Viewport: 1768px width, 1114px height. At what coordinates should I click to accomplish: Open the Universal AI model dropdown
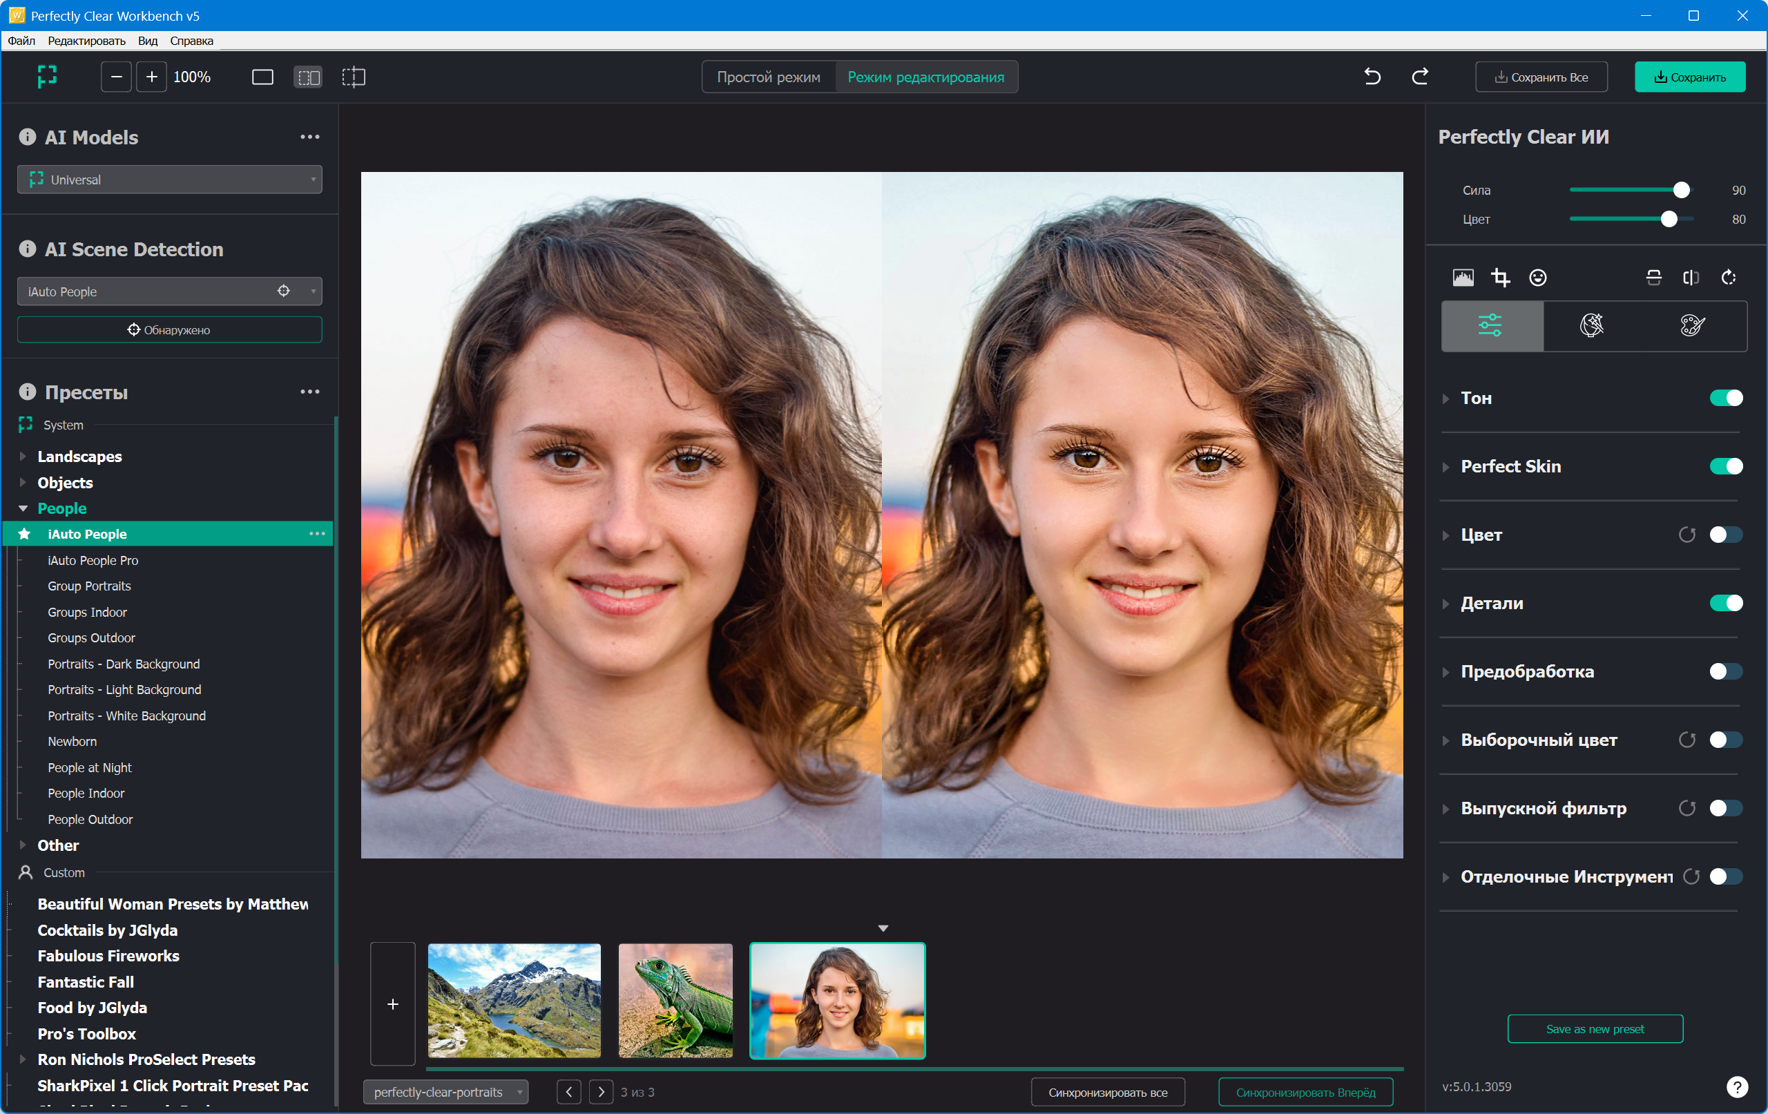pyautogui.click(x=170, y=180)
